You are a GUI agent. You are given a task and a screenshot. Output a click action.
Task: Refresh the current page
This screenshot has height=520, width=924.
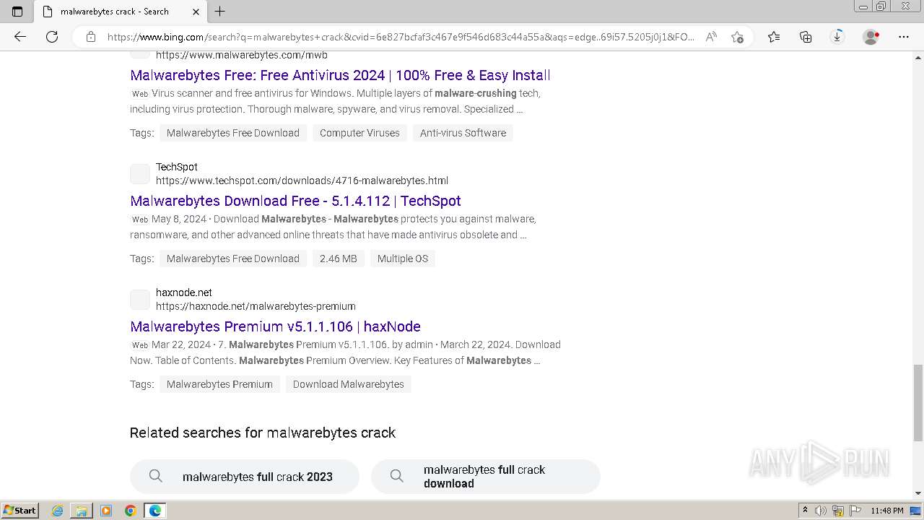coord(52,37)
